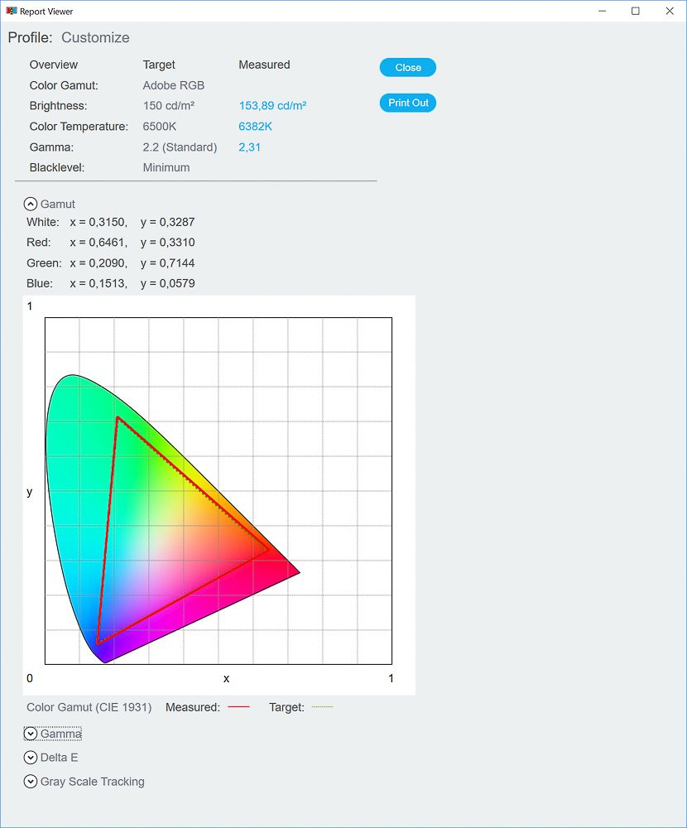
Task: Click the measured brightness value 153,89 cd/m²
Action: tap(272, 106)
